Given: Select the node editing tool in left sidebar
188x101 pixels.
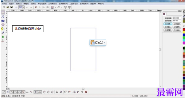Looking at the screenshot, I should pos(3,17).
